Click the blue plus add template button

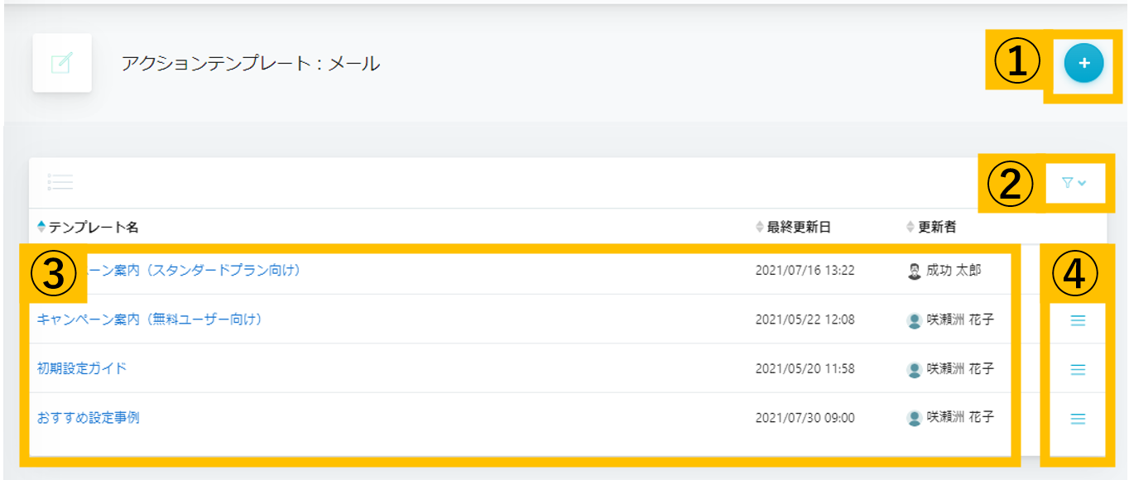click(x=1083, y=63)
